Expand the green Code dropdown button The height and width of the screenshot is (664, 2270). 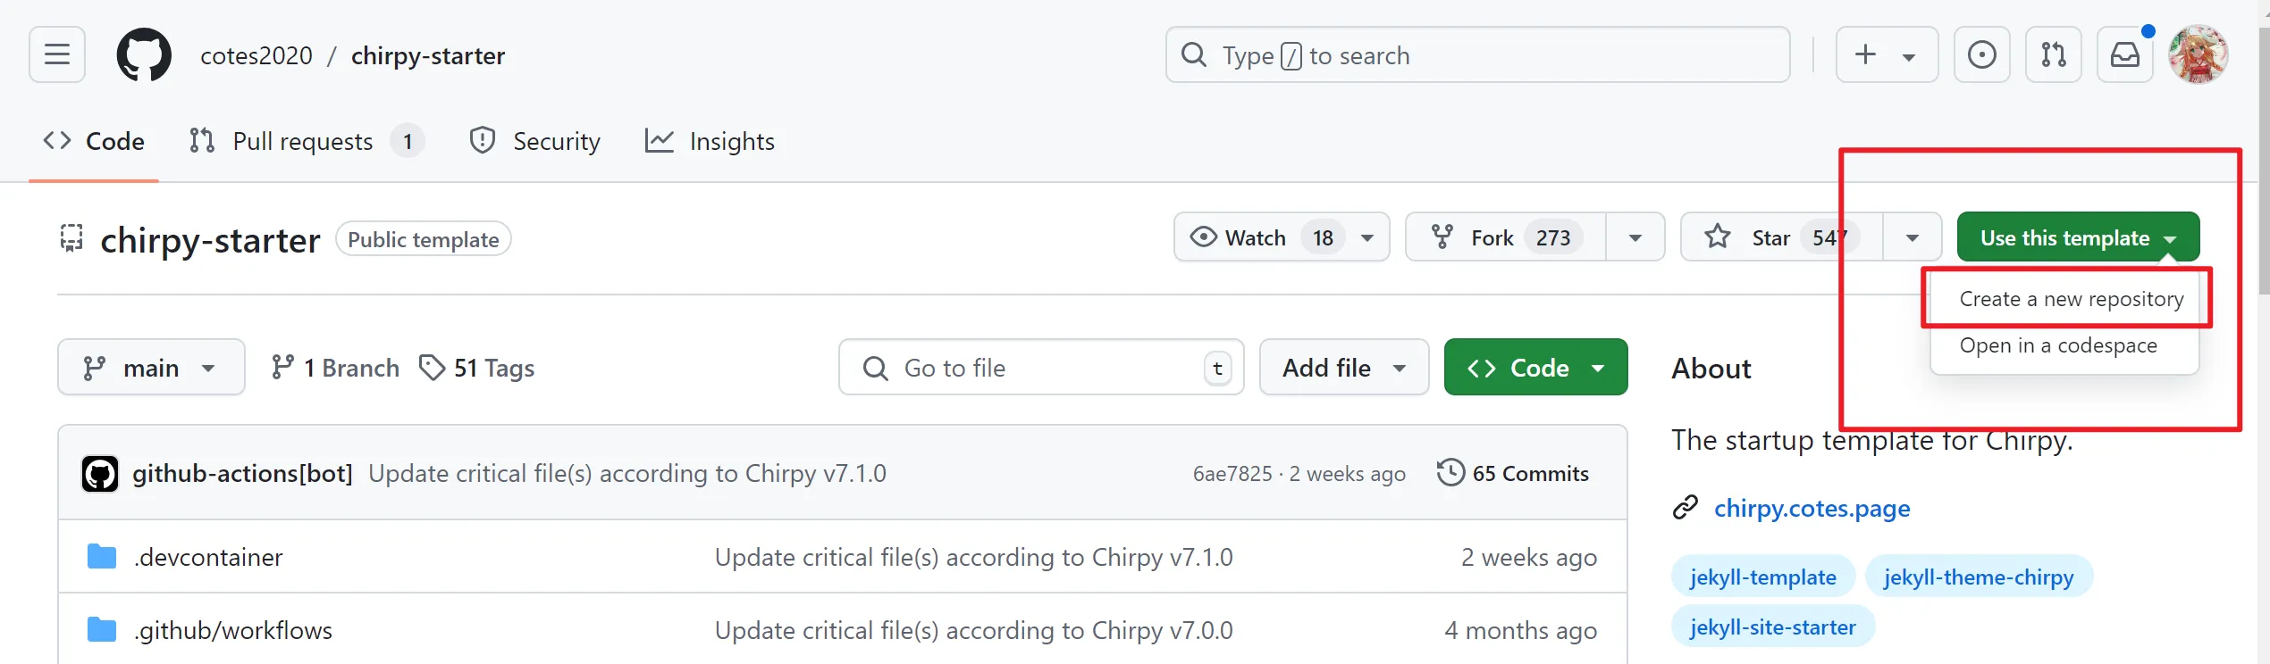(x=1535, y=367)
